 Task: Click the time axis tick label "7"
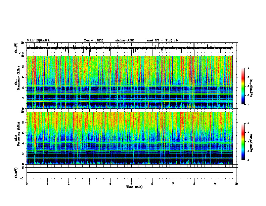coord(173,184)
